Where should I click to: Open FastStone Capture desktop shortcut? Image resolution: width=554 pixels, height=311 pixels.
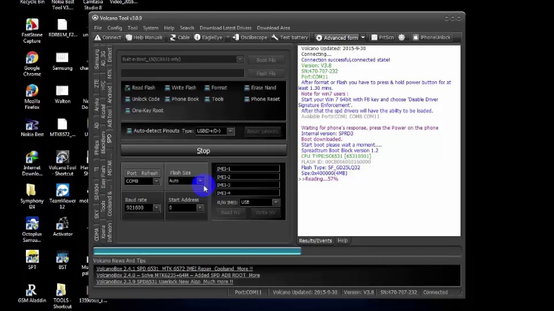tap(32, 31)
